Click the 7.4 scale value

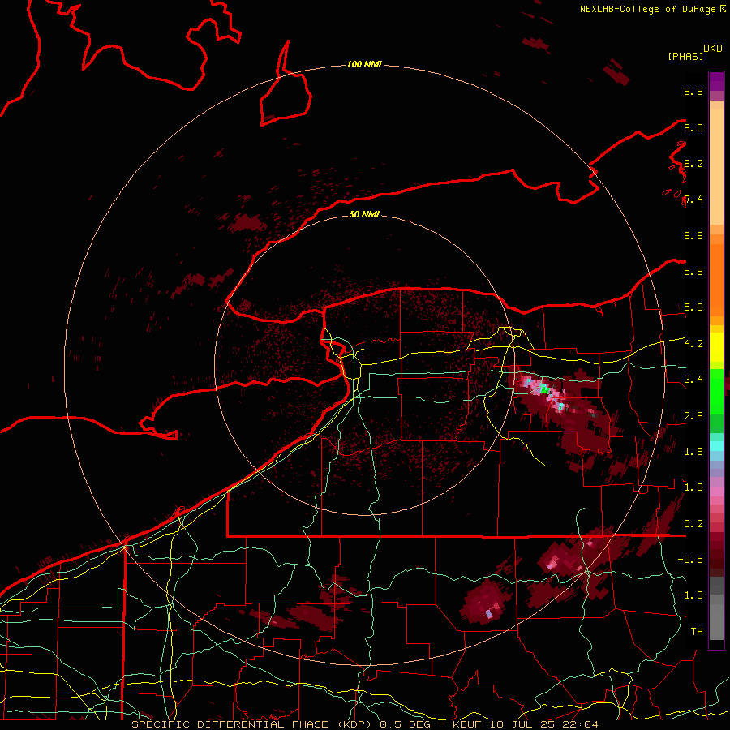693,200
